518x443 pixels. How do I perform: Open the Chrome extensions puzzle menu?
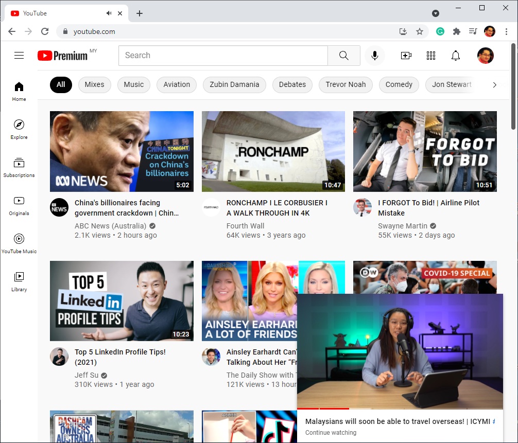pyautogui.click(x=456, y=31)
